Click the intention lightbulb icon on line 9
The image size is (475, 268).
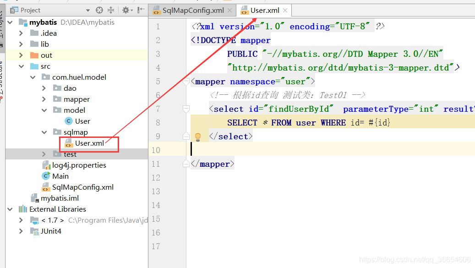198,137
